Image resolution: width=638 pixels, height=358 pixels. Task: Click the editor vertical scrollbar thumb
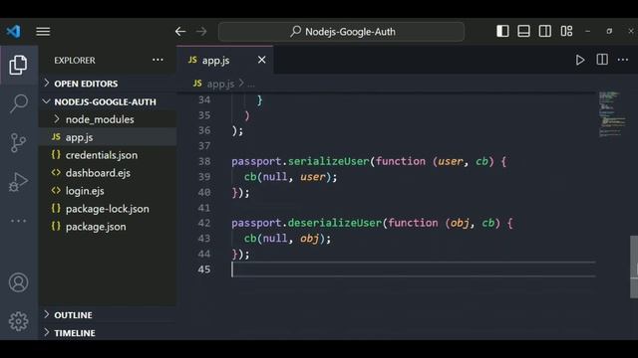tap(634, 267)
